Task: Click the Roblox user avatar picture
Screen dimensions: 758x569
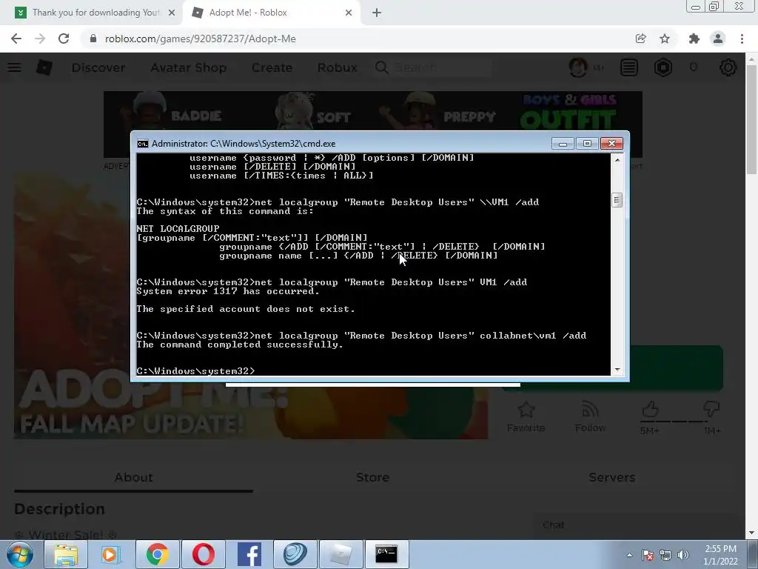Action: click(578, 67)
